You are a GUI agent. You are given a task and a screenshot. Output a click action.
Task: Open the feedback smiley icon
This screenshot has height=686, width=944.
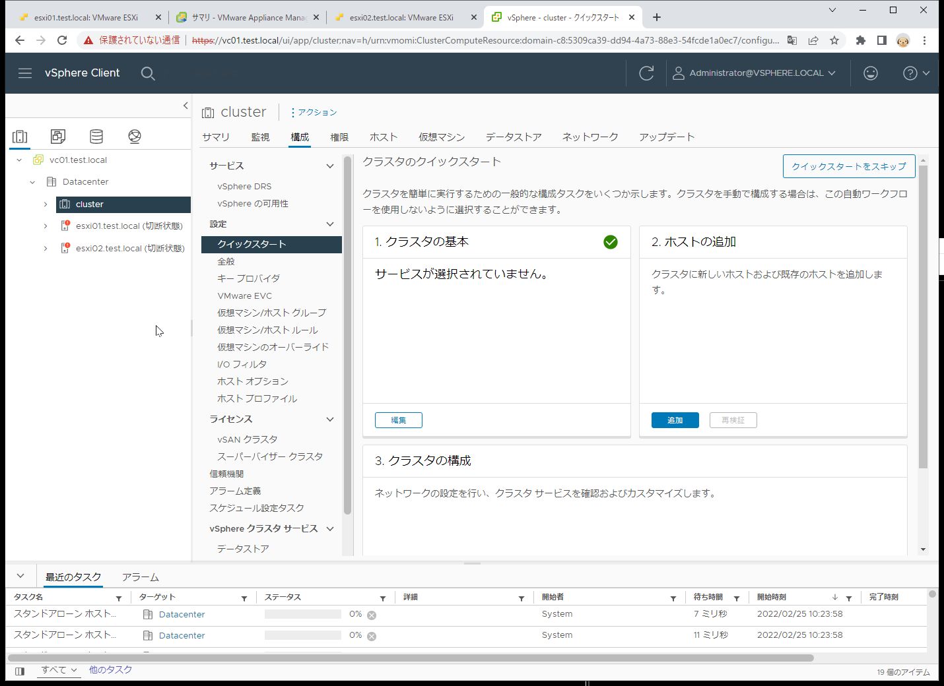point(871,73)
